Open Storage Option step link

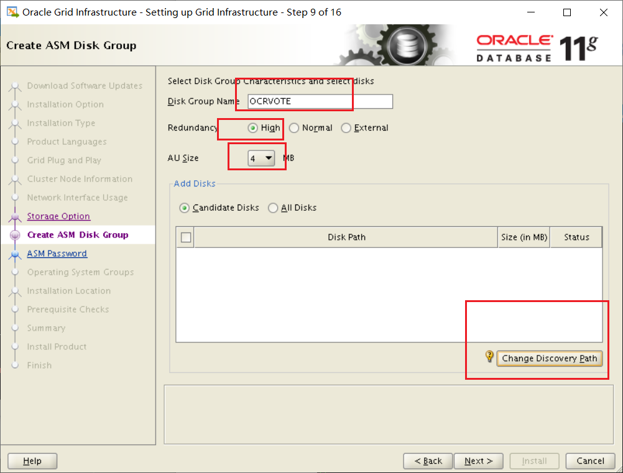58,216
